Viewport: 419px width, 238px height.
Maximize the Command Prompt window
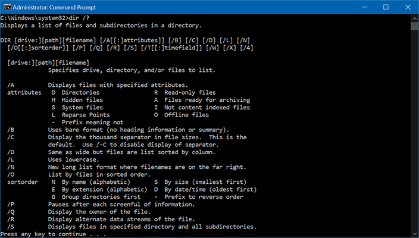click(x=386, y=7)
